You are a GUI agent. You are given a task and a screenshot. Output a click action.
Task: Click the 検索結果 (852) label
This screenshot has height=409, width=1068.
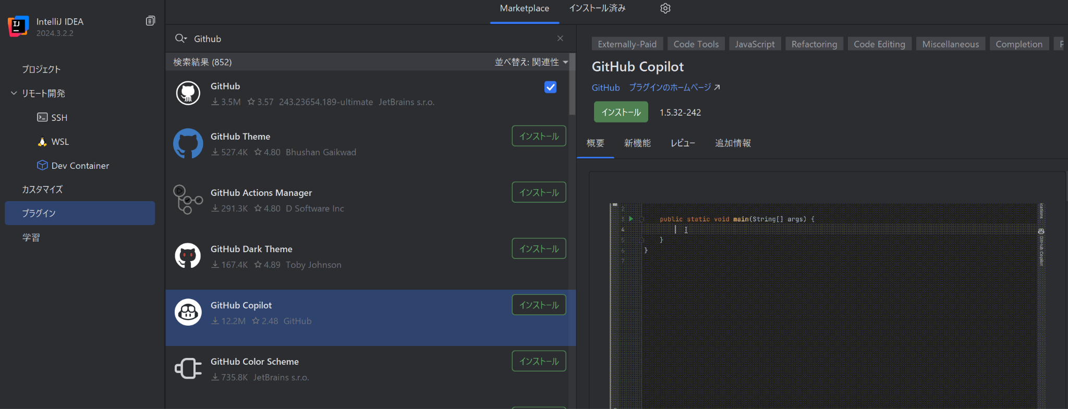pos(202,62)
